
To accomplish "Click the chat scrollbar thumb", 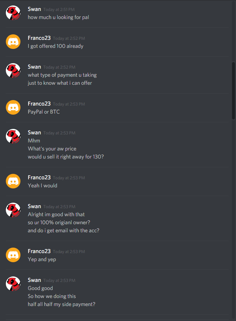I will pyautogui.click(x=233, y=91).
